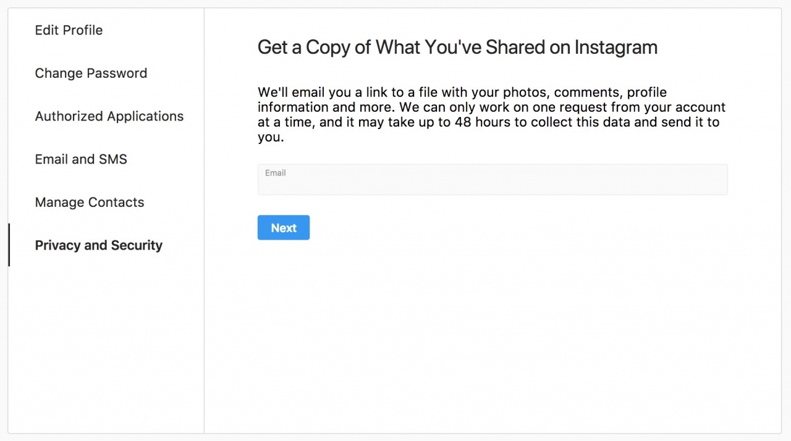Image resolution: width=791 pixels, height=441 pixels.
Task: Click the paragraph mentioning 48 hours
Action: tap(492, 115)
